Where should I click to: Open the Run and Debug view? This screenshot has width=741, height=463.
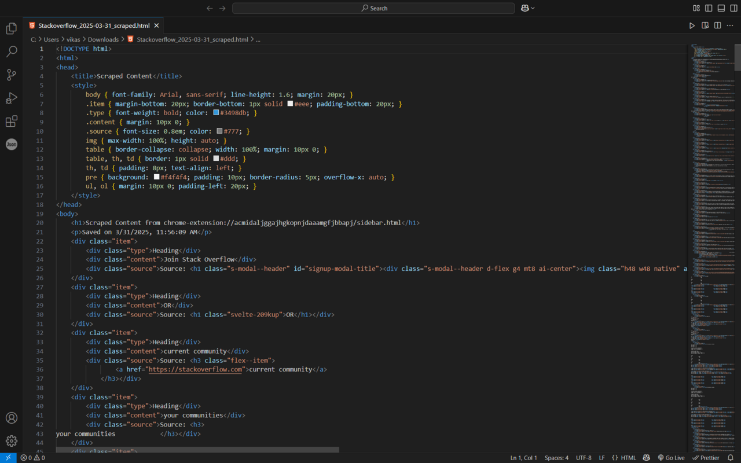pyautogui.click(x=11, y=98)
